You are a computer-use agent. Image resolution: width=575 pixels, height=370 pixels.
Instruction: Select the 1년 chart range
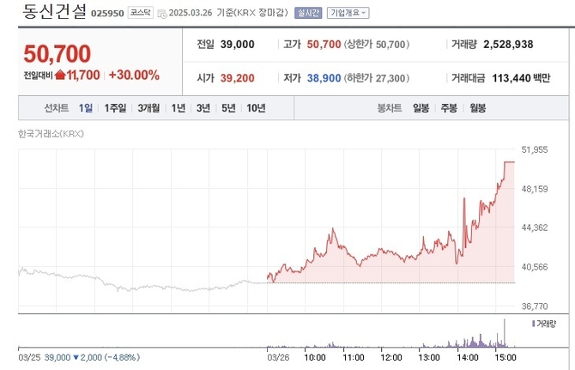[x=178, y=108]
